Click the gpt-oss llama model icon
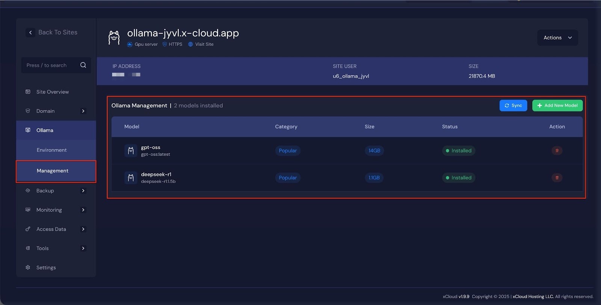Image resolution: width=601 pixels, height=305 pixels. click(131, 151)
